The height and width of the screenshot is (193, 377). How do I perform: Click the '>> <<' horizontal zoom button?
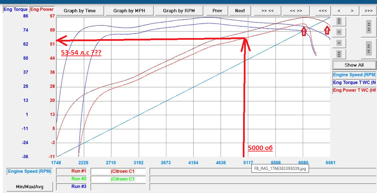coord(267,11)
